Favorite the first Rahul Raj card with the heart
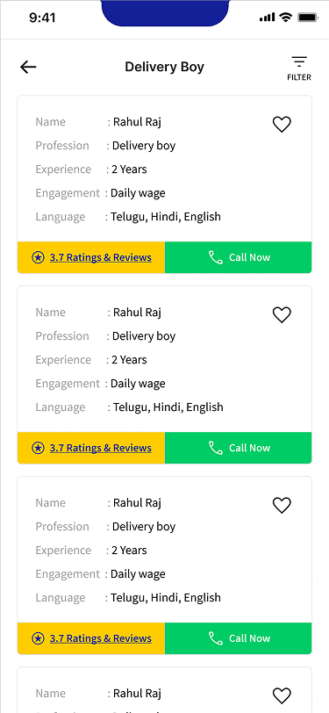This screenshot has width=329, height=713. click(282, 124)
